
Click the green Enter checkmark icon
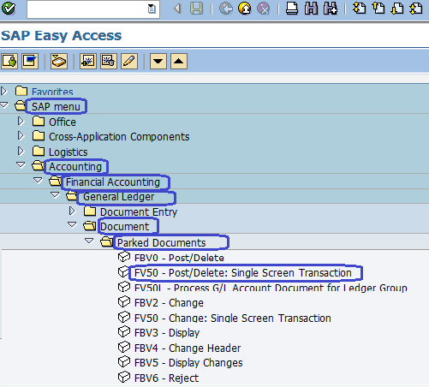9,9
